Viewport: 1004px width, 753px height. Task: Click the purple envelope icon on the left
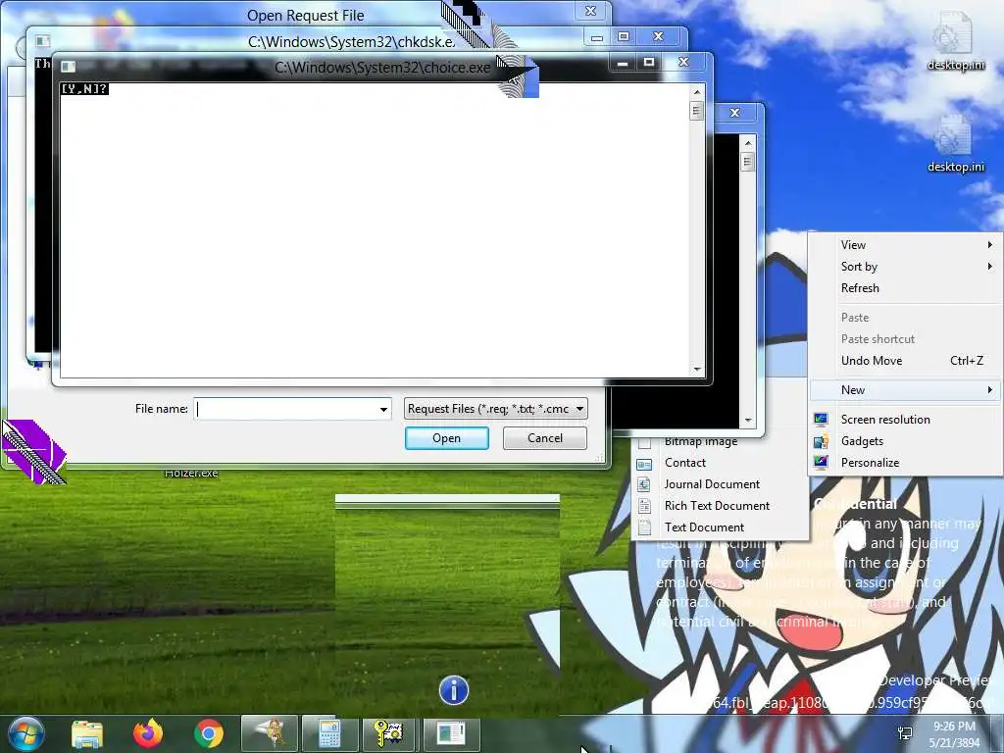pos(33,451)
